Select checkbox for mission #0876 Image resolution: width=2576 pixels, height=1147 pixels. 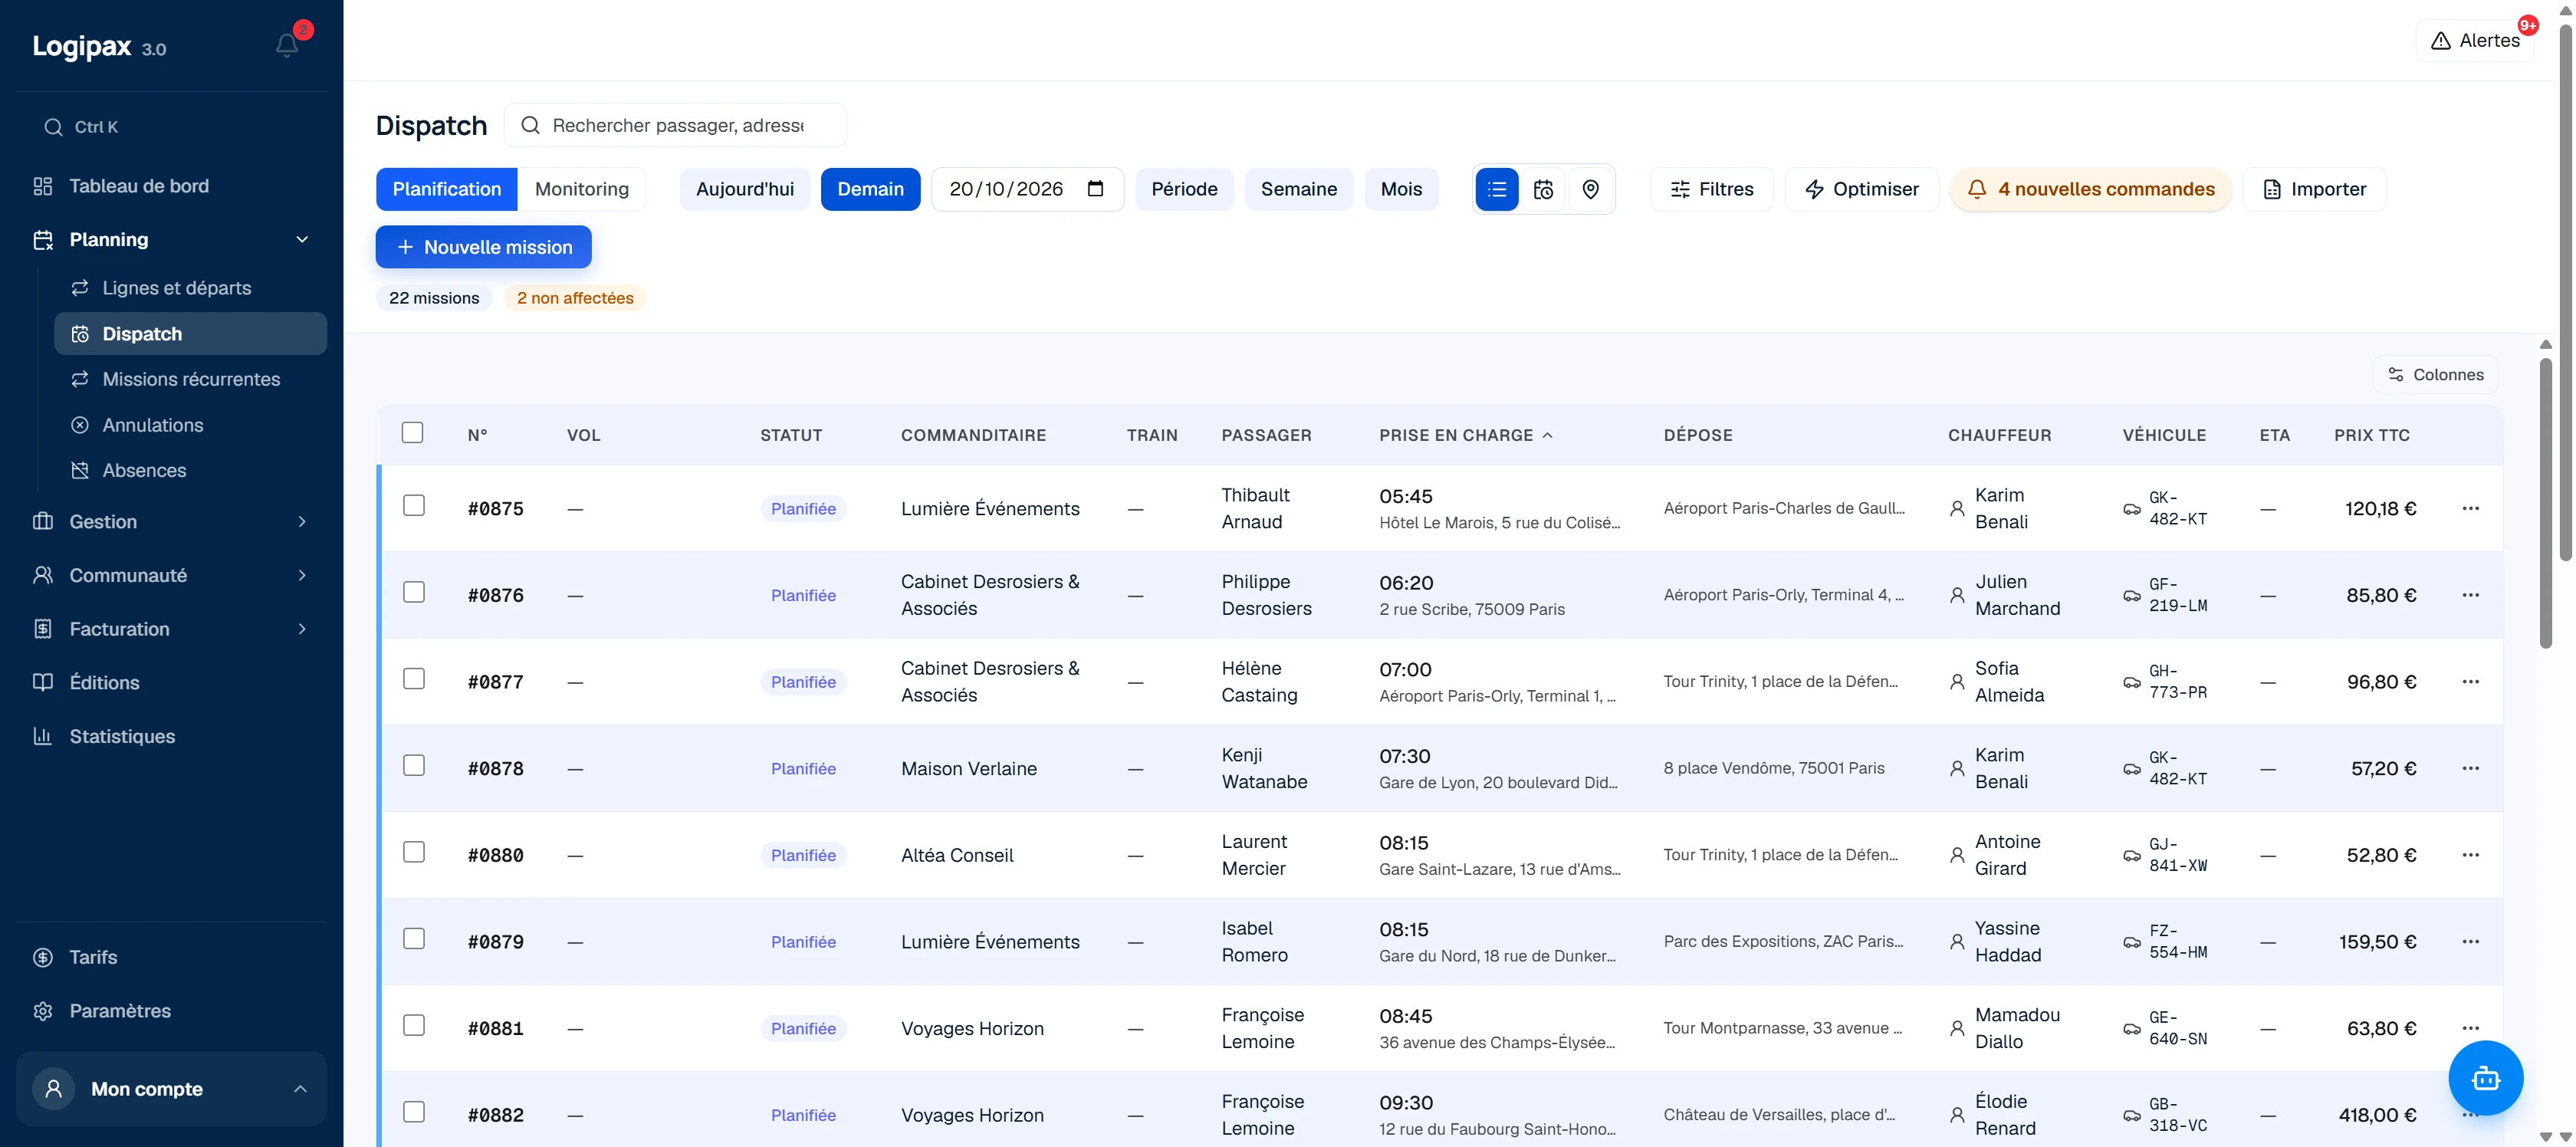point(414,593)
